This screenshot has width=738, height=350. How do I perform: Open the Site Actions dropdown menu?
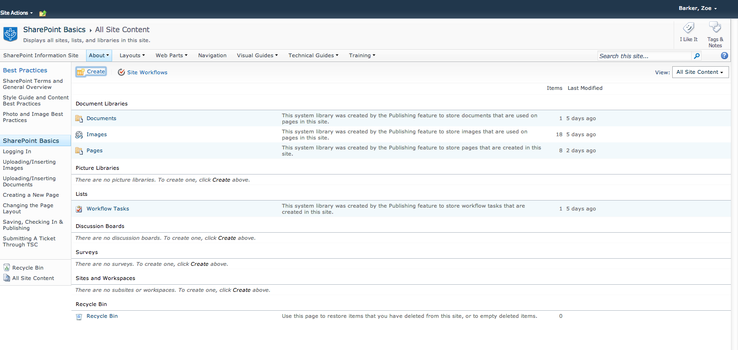[17, 13]
